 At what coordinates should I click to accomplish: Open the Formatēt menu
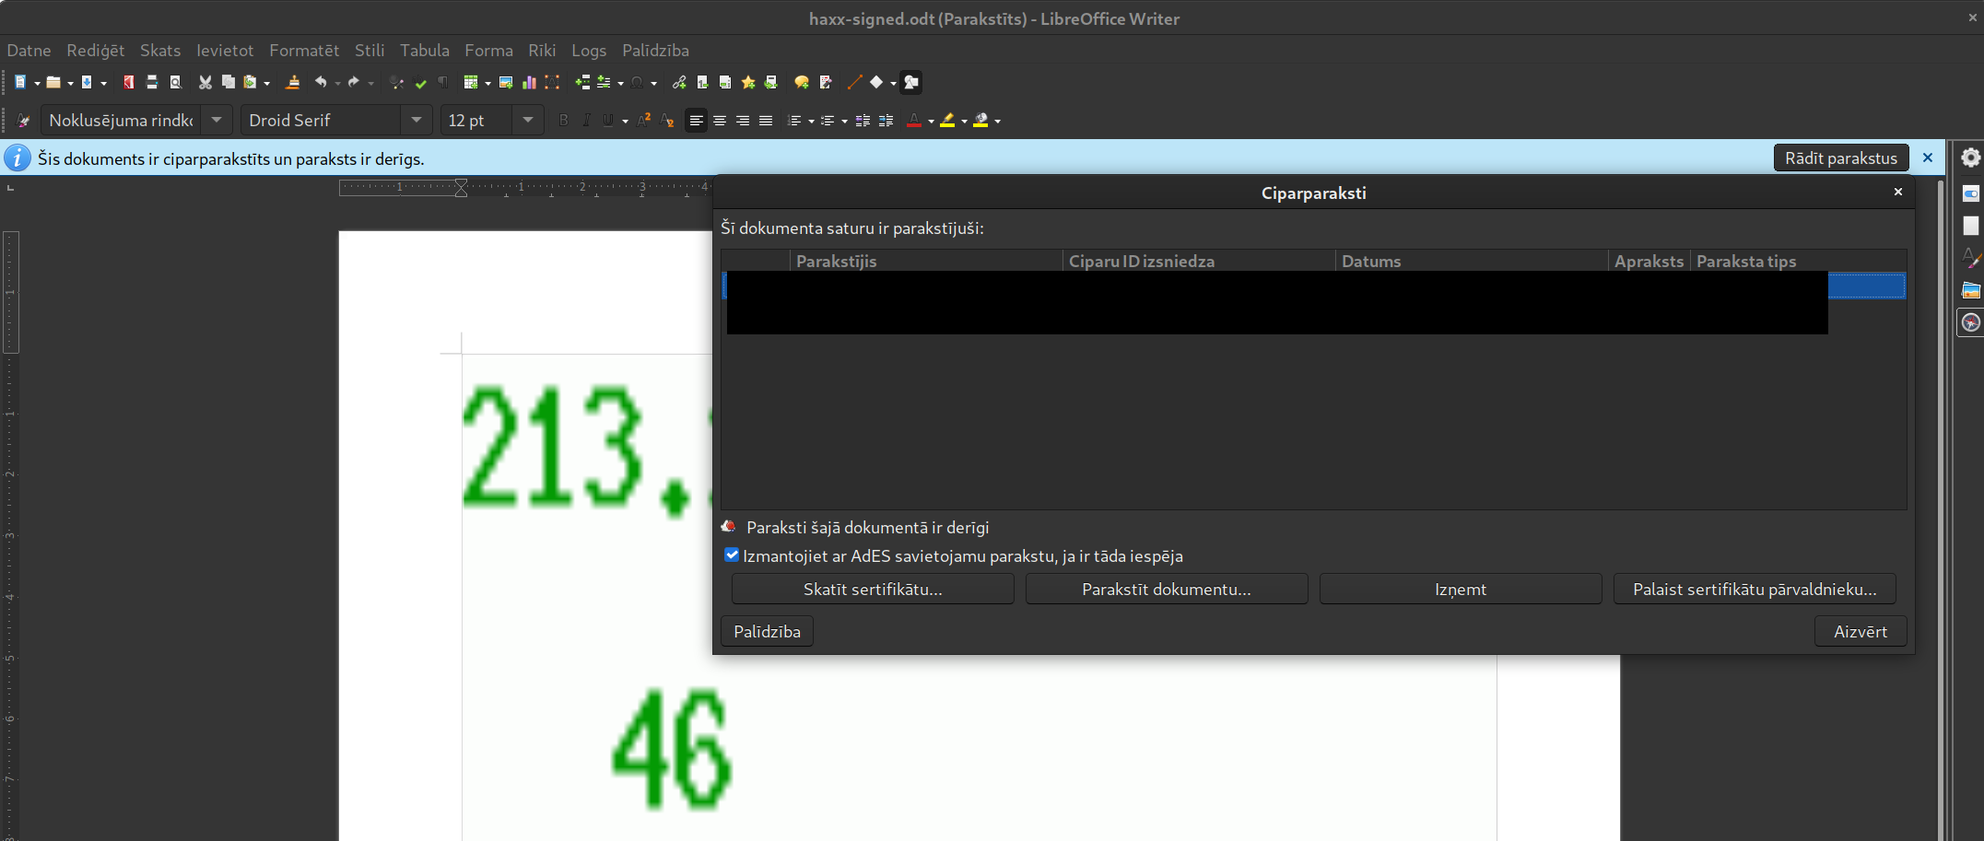point(303,51)
